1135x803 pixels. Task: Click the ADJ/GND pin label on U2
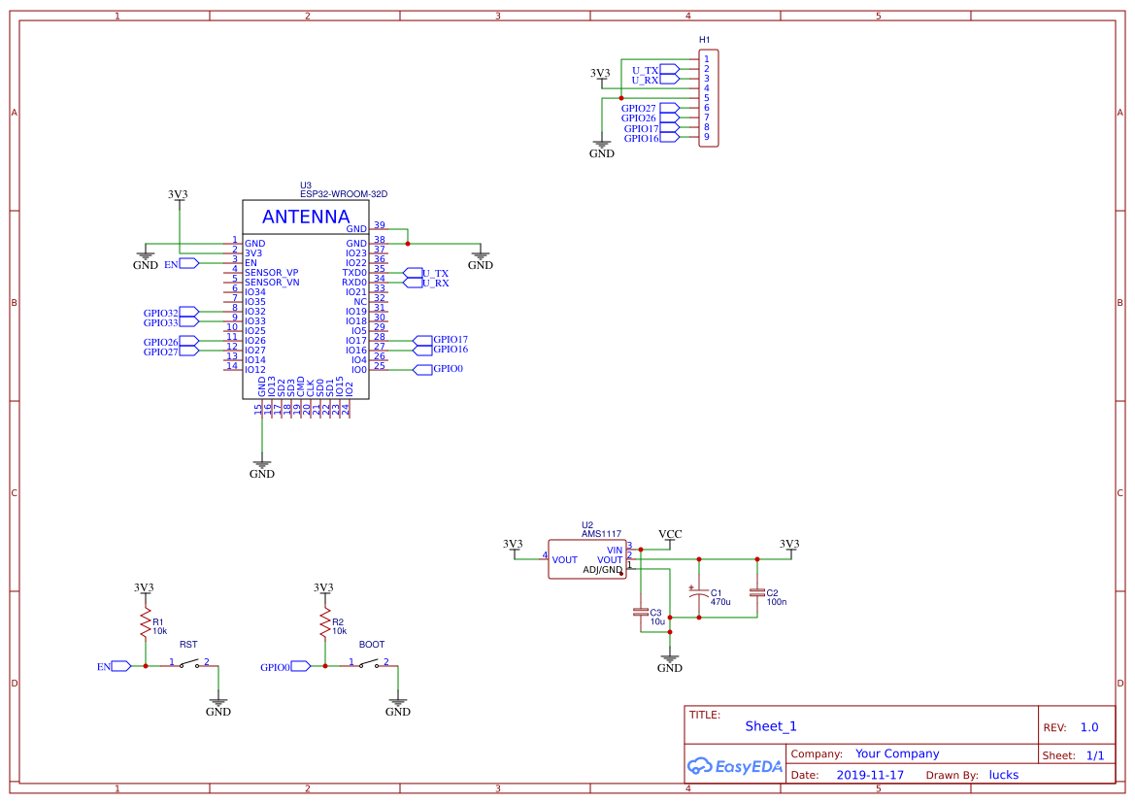[602, 570]
